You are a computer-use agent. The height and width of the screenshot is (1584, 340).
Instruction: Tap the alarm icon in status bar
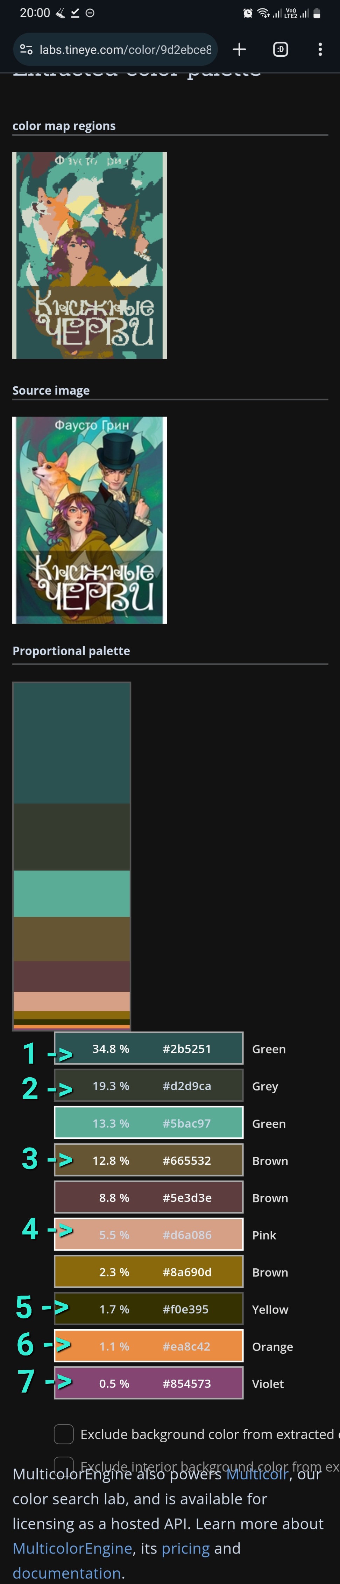247,13
